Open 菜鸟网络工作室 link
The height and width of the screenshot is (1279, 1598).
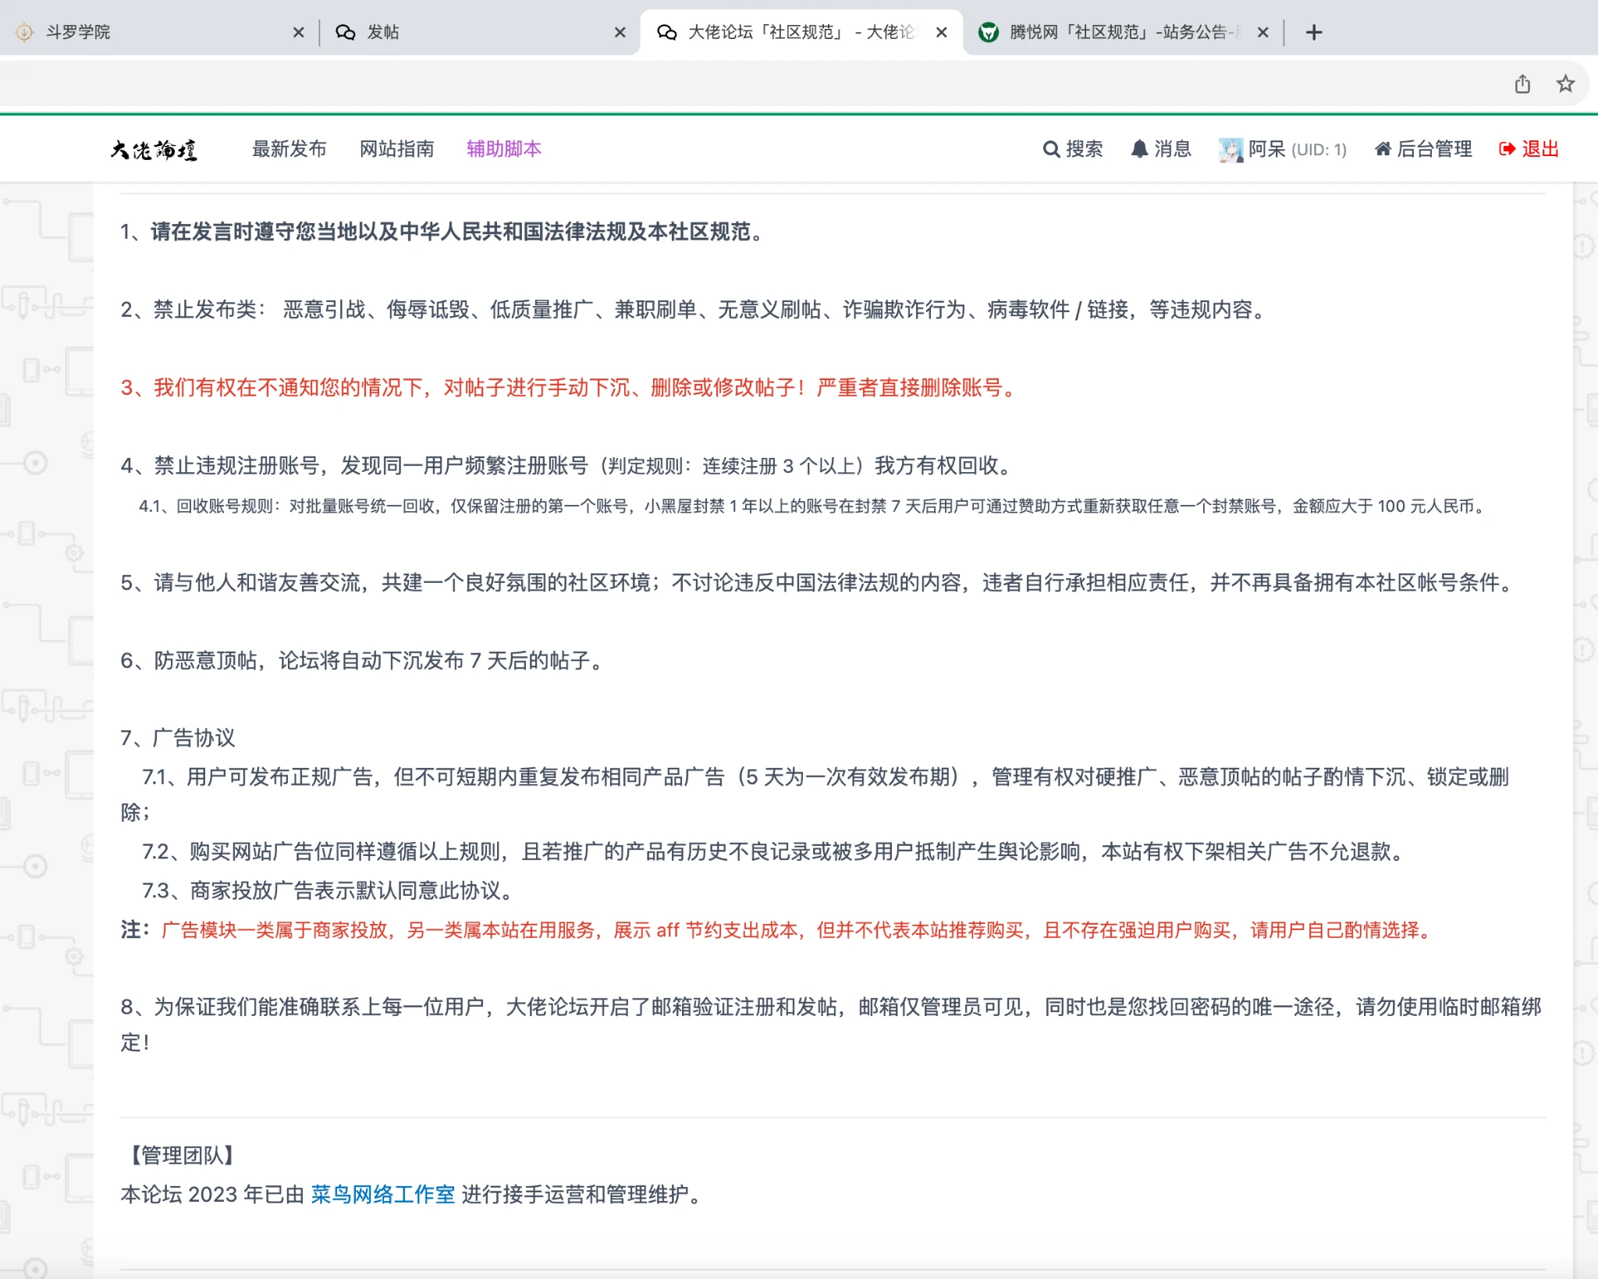click(x=382, y=1195)
